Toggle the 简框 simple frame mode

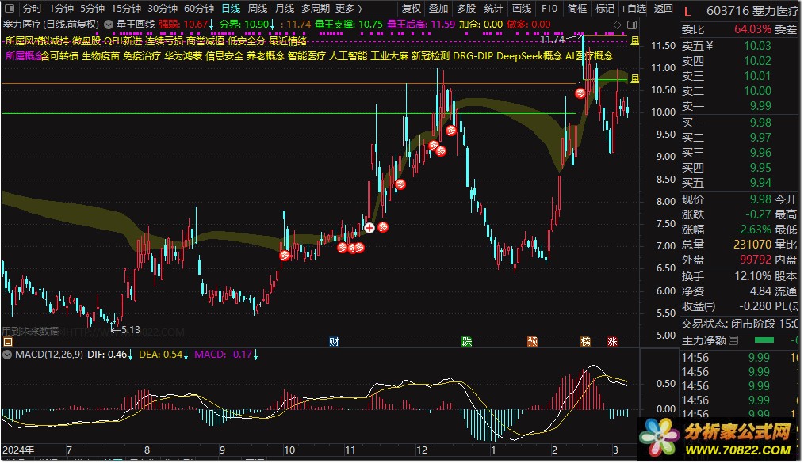577,9
